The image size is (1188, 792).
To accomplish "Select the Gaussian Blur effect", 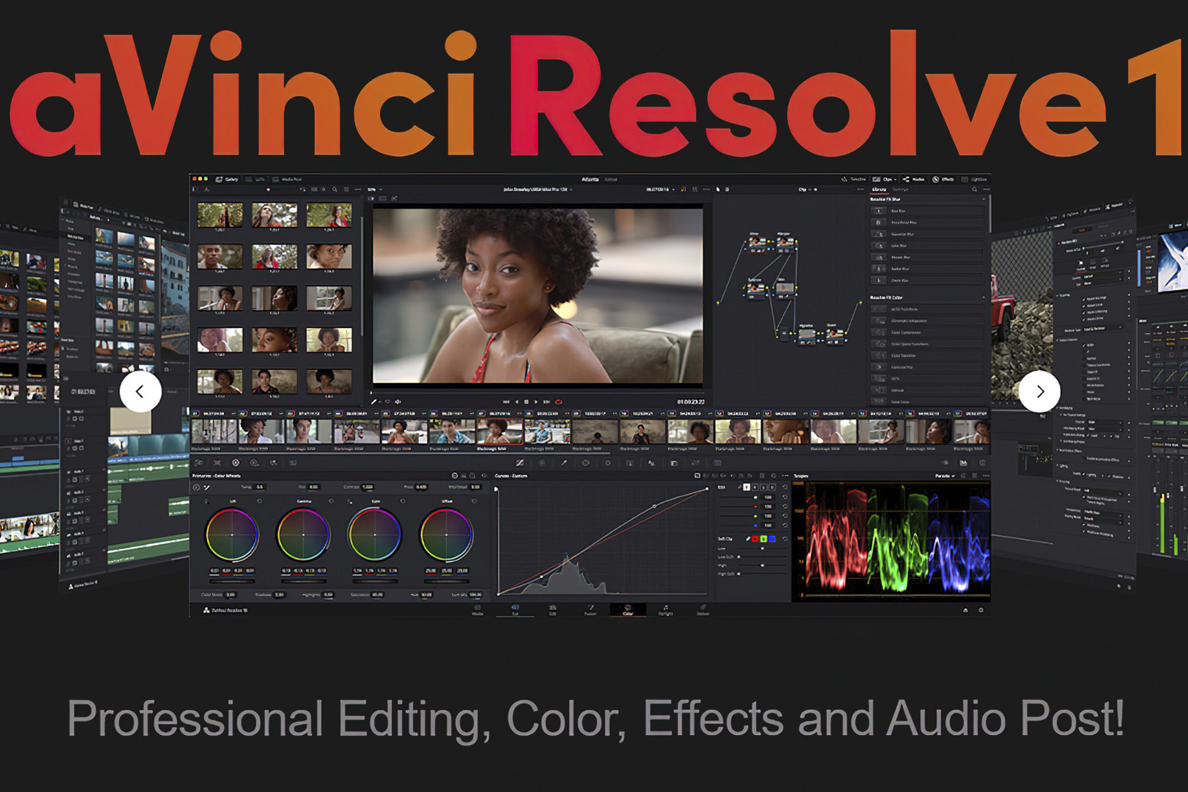I will pyautogui.click(x=926, y=234).
